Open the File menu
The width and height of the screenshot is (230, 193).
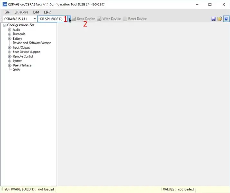click(x=7, y=12)
